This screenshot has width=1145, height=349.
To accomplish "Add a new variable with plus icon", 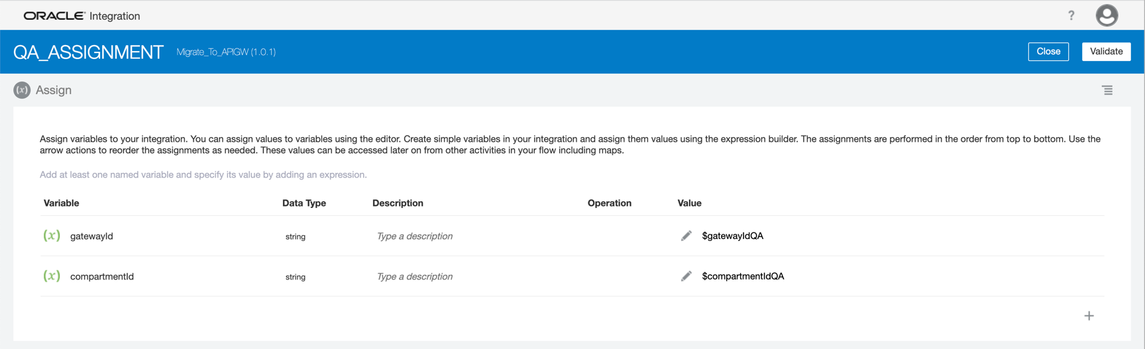I will 1089,316.
